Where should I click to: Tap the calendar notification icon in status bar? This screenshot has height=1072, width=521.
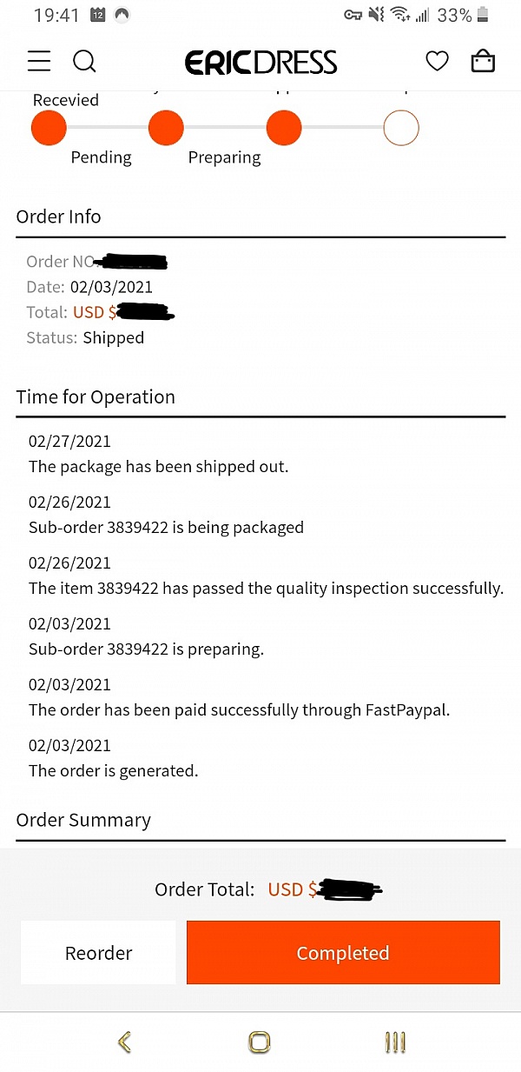pyautogui.click(x=98, y=15)
